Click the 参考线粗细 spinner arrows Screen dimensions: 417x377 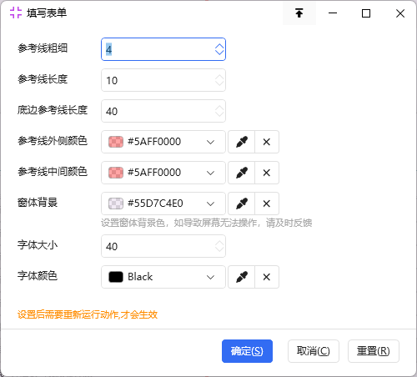(219, 49)
